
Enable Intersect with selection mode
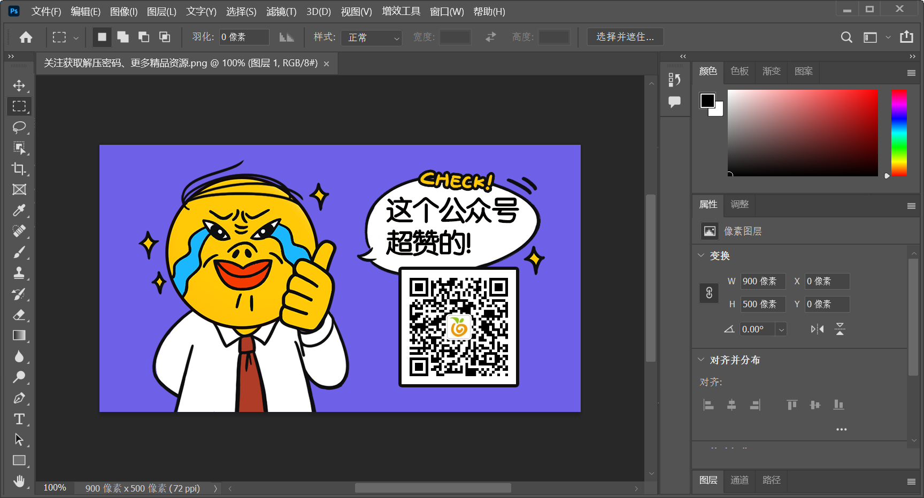(165, 37)
